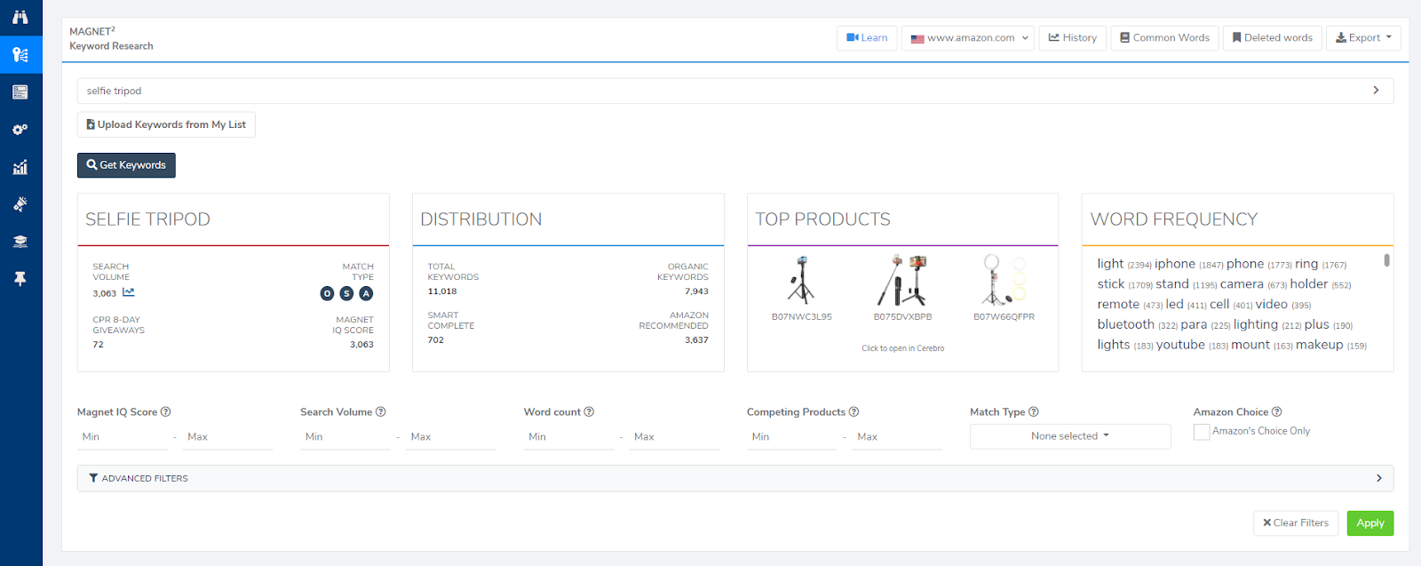Open the gears icon in the sidebar
1421x566 pixels.
tap(20, 129)
